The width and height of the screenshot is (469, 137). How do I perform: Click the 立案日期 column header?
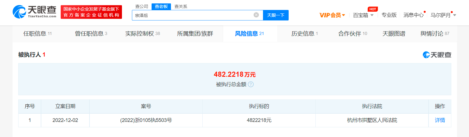click(x=65, y=106)
